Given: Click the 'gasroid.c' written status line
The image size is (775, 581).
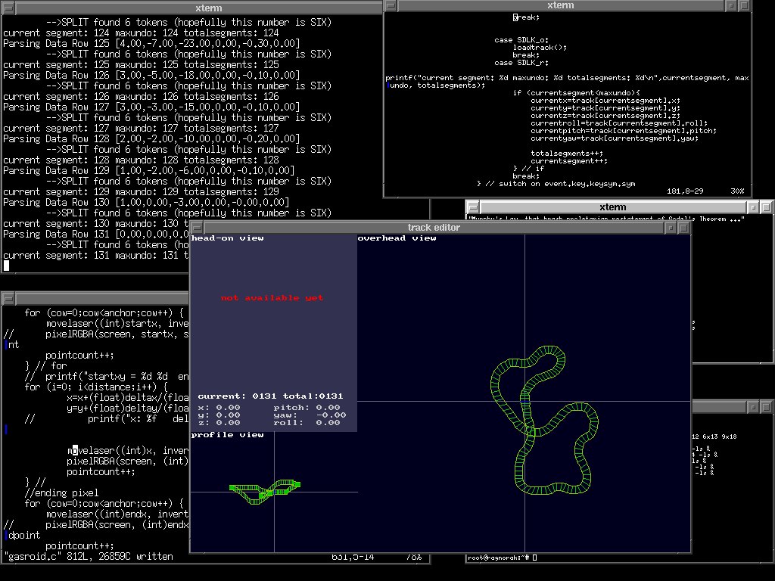Looking at the screenshot, I should tap(88, 557).
